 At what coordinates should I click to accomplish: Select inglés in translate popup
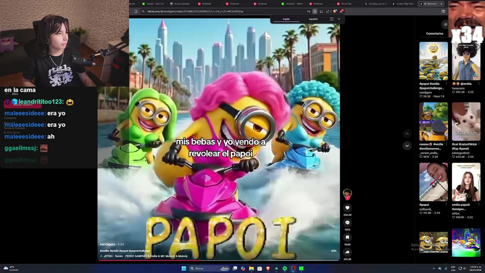coord(286,19)
